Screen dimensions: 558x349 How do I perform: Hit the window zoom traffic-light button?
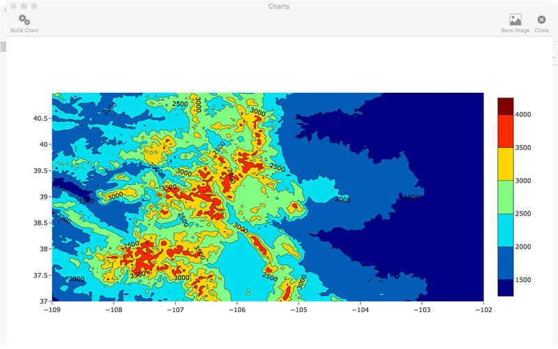coord(34,6)
